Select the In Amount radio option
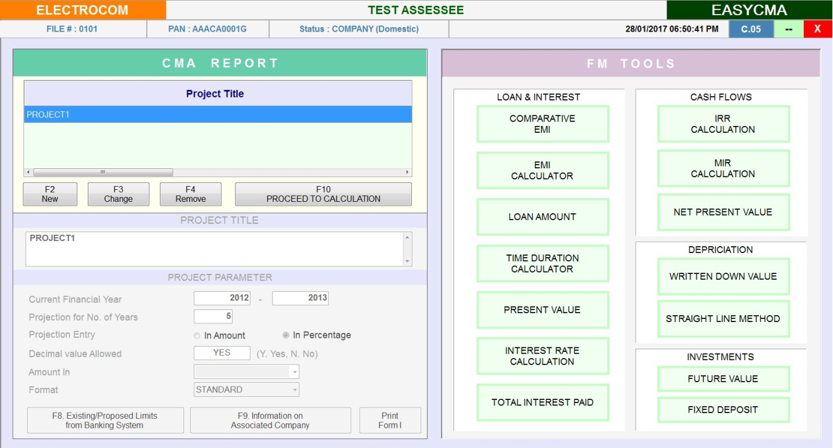Viewport: 833px width, 448px height. click(197, 336)
